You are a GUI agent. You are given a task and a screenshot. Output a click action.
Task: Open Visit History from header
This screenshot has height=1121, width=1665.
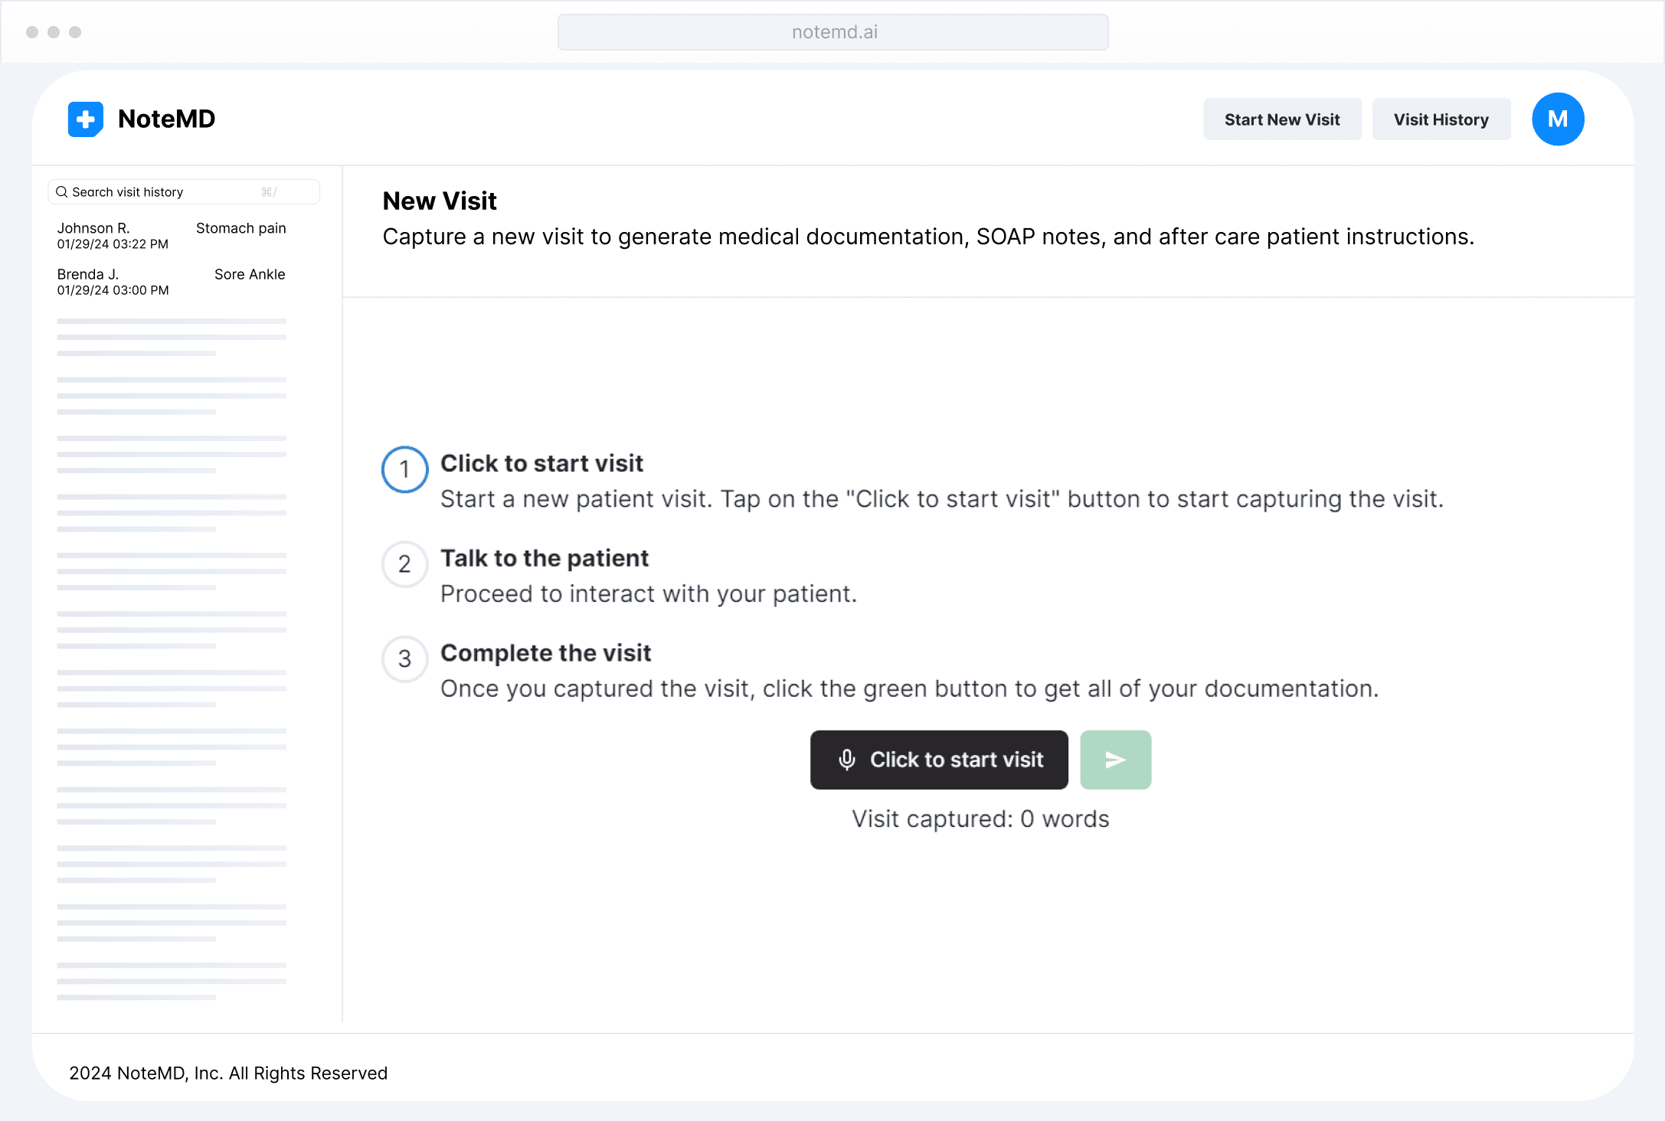coord(1441,119)
